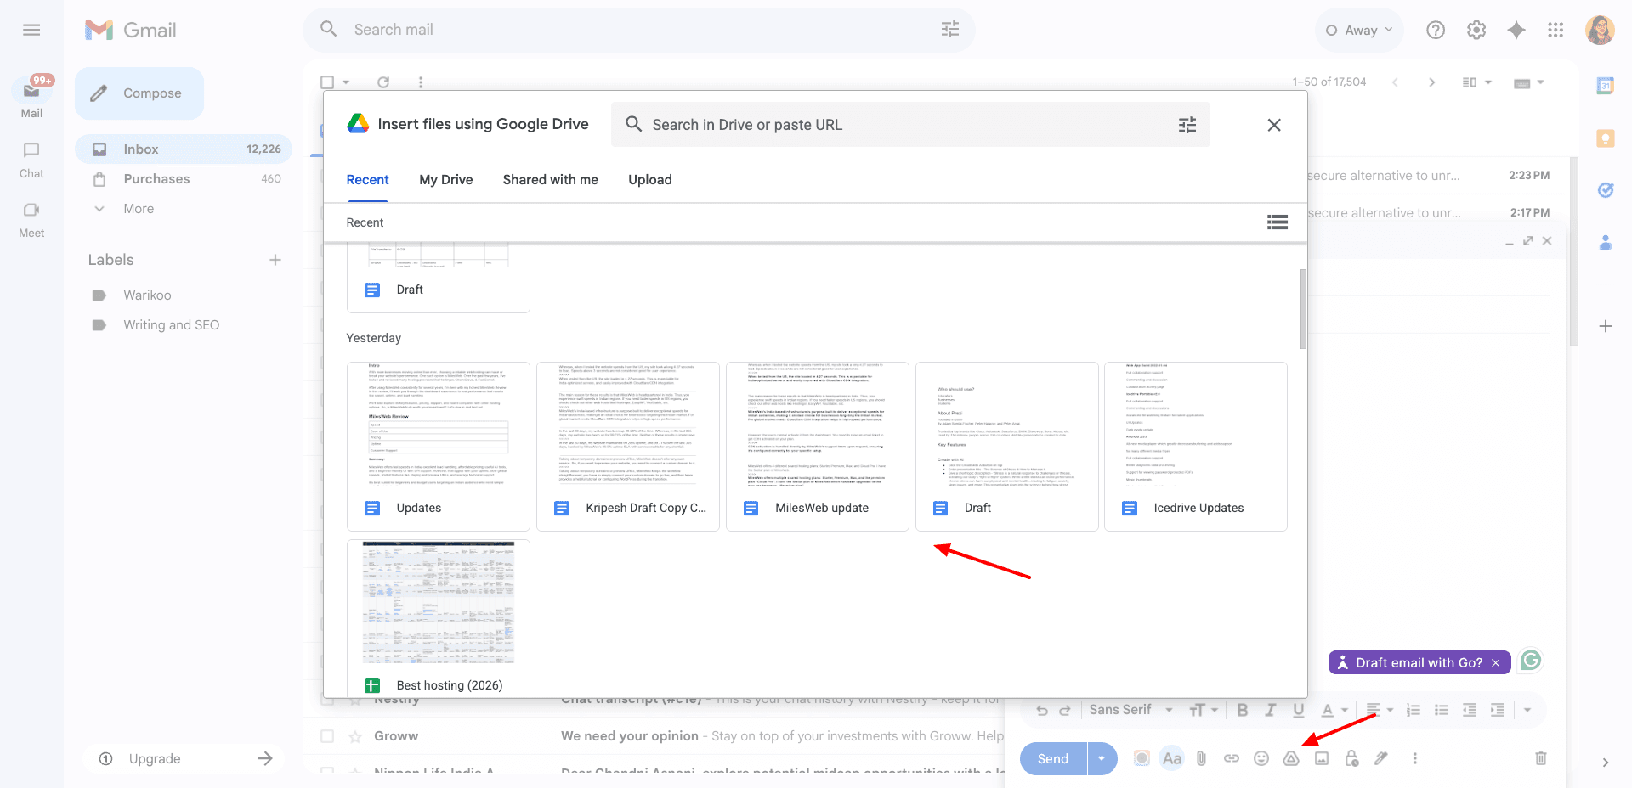Screen dimensions: 1632x788
Task: Click the Compose button
Action: 139,93
